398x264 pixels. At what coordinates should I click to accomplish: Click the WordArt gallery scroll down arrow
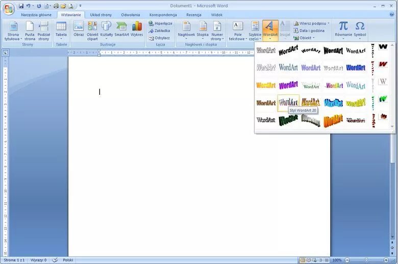392,126
